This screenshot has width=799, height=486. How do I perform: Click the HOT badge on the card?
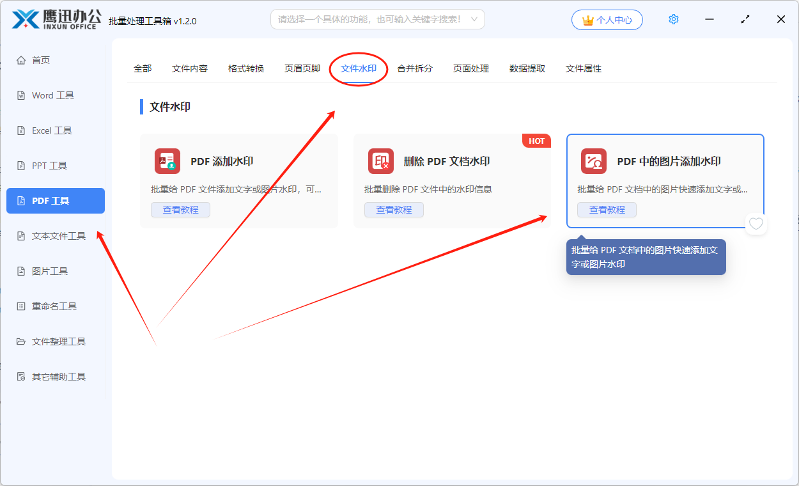pos(537,141)
